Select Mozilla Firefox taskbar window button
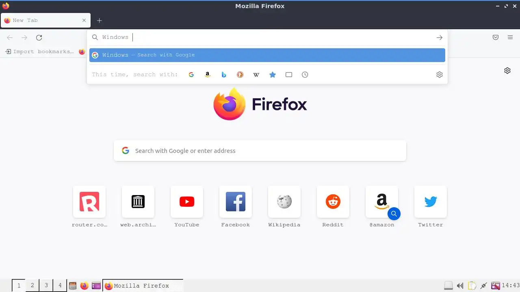Screen dimensions: 520x292 tap(143, 286)
